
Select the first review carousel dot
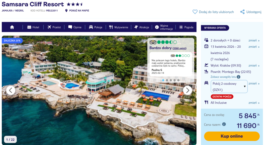tap(163, 80)
